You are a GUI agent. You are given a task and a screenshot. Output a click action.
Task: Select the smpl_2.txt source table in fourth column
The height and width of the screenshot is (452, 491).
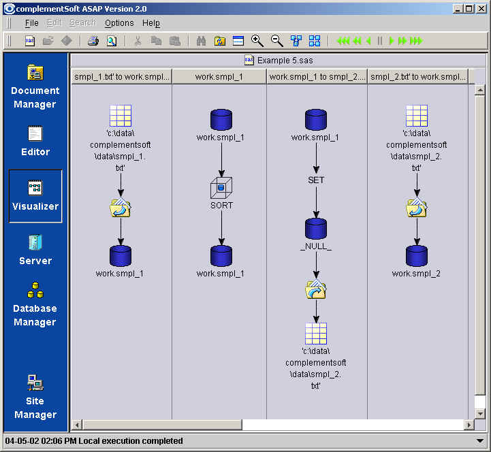coord(417,116)
